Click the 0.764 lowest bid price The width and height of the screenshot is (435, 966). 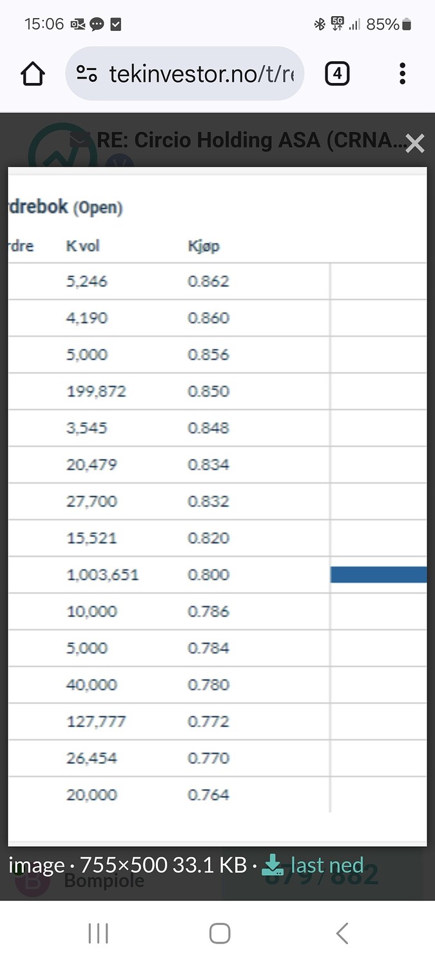coord(208,795)
